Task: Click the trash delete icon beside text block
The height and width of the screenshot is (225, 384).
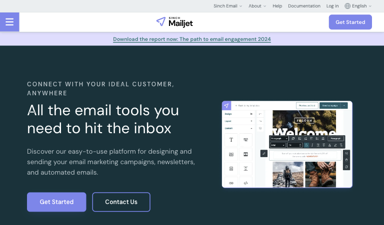Action: (346, 160)
